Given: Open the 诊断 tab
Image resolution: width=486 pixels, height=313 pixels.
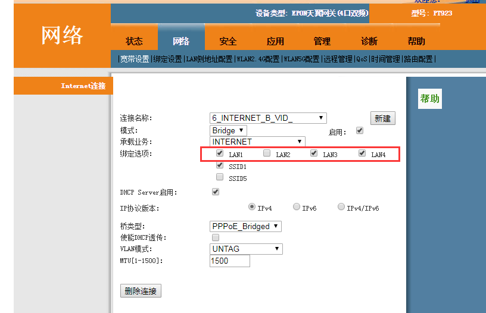Looking at the screenshot, I should coord(369,41).
